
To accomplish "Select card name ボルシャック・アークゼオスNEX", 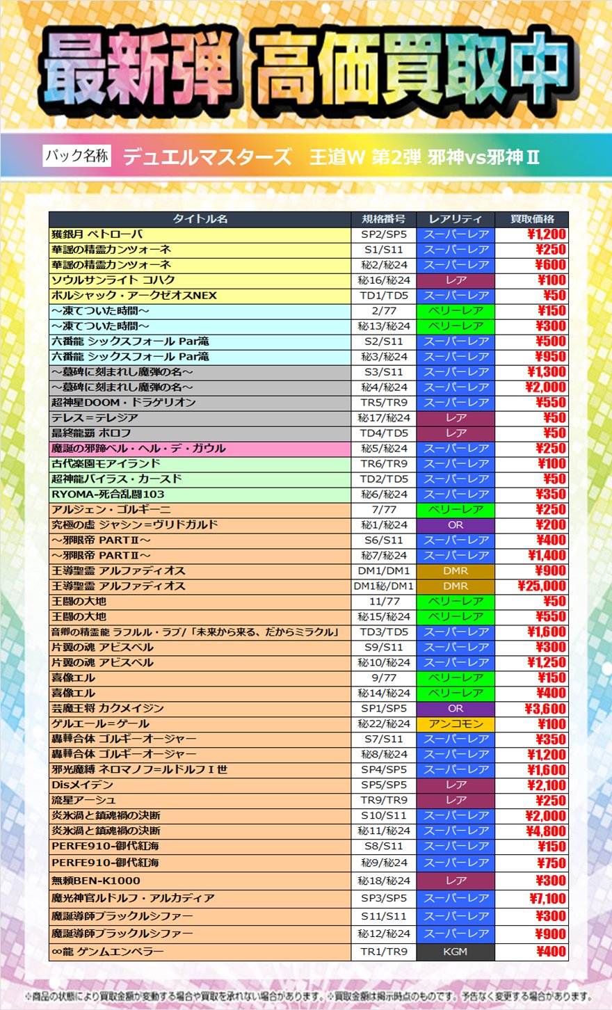I will 134,296.
